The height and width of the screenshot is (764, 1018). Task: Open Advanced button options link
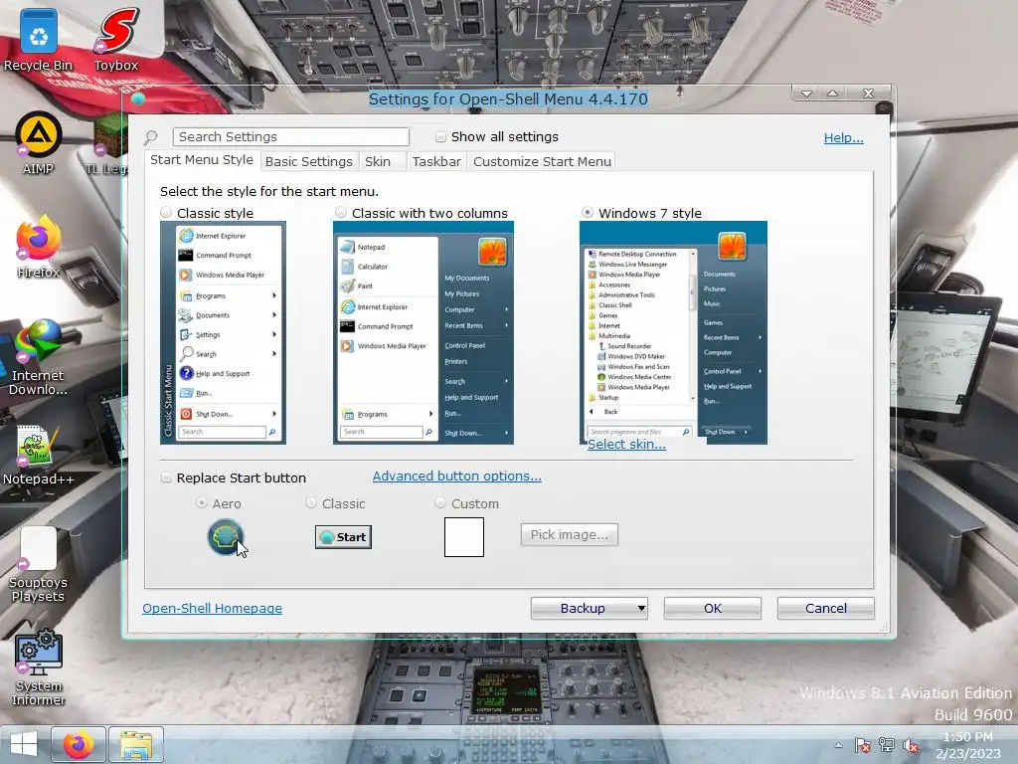[x=457, y=477]
